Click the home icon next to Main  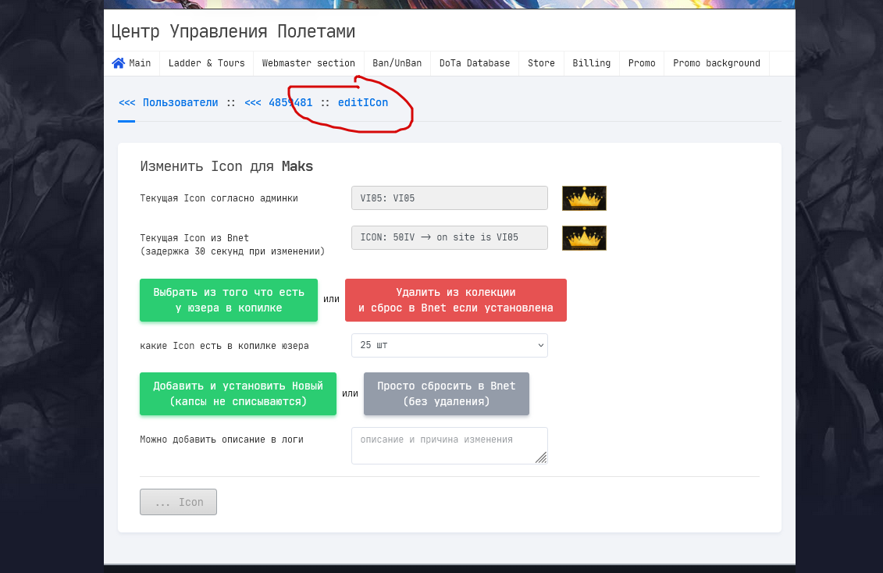point(118,63)
